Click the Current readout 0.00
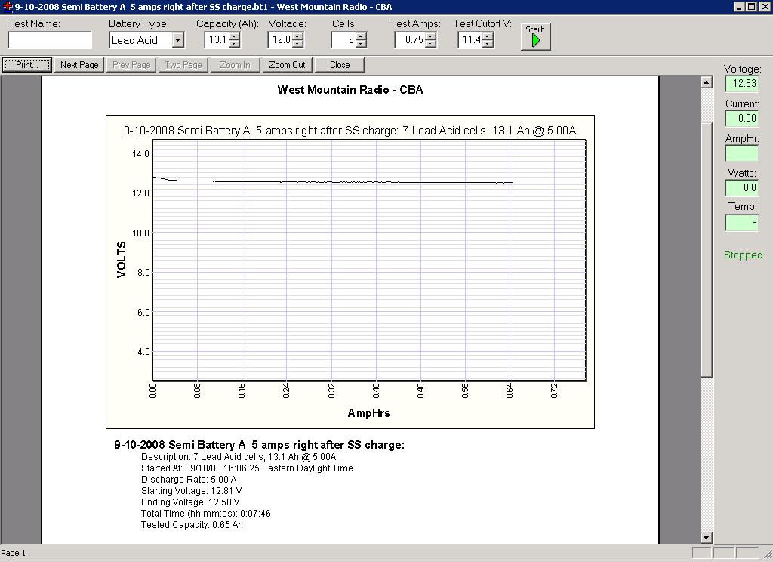This screenshot has width=773, height=562. click(742, 118)
